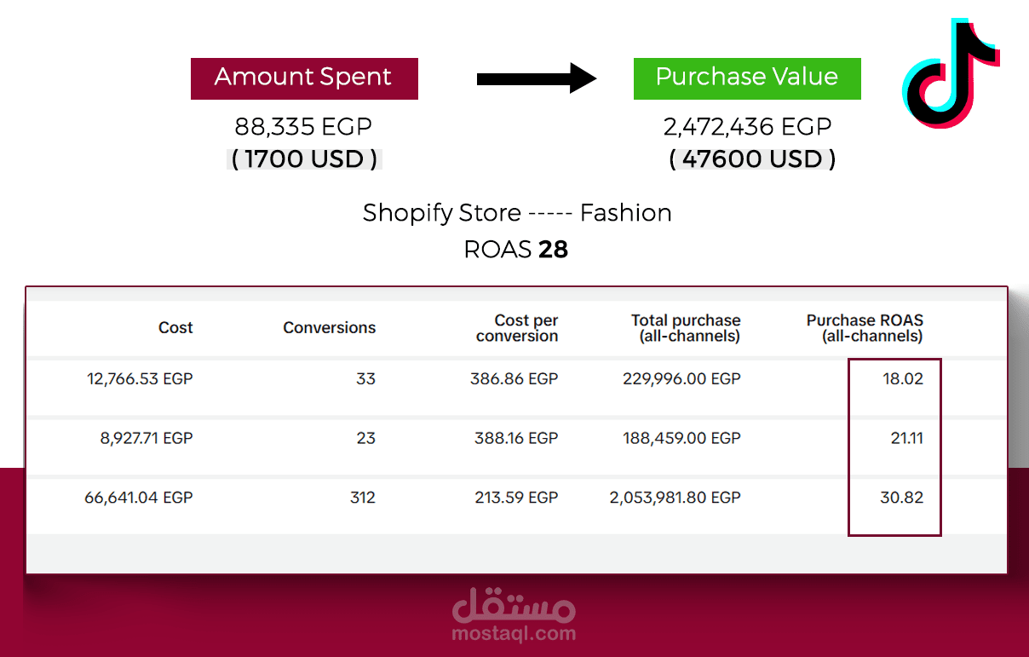Click the Purchase Value green label
Viewport: 1029px width, 657px height.
(x=747, y=78)
